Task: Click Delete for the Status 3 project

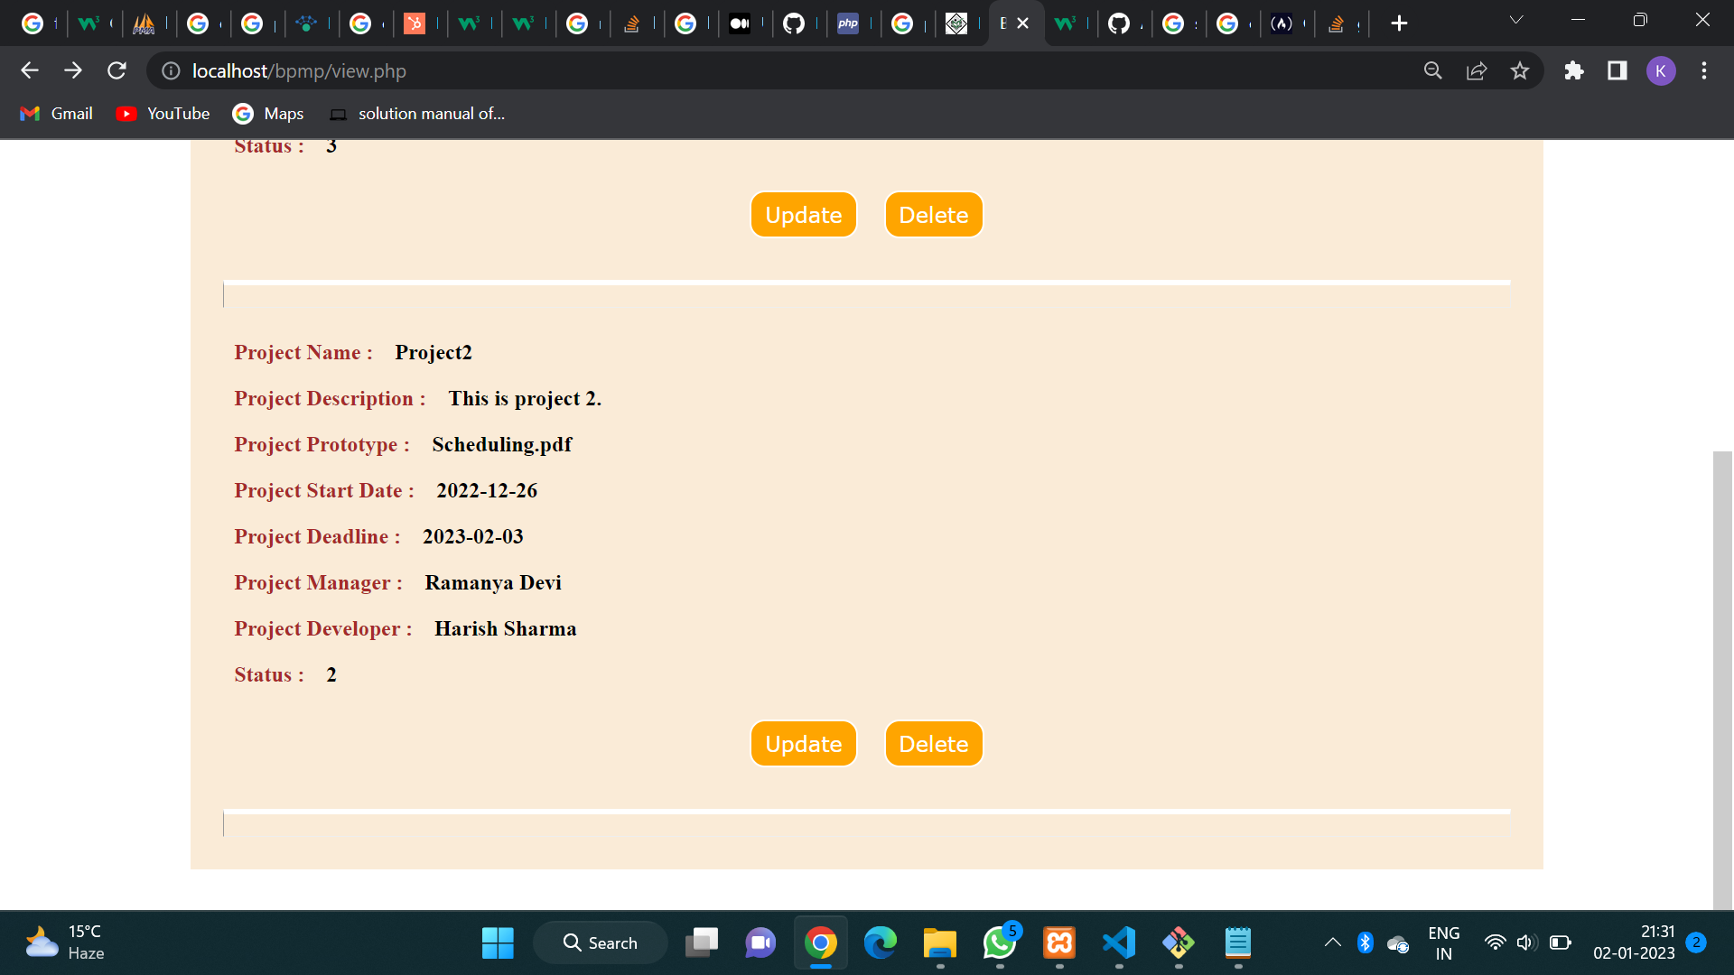Action: (x=934, y=215)
